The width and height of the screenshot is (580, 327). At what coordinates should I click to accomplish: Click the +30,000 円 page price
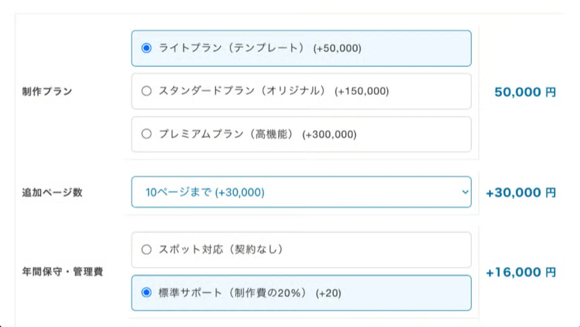click(520, 193)
